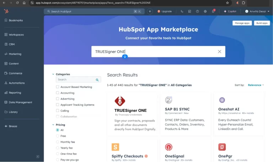Check the Calling category
This screenshot has width=273, height=162.
(58, 111)
